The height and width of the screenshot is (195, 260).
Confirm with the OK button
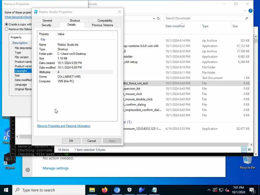(x=71, y=141)
